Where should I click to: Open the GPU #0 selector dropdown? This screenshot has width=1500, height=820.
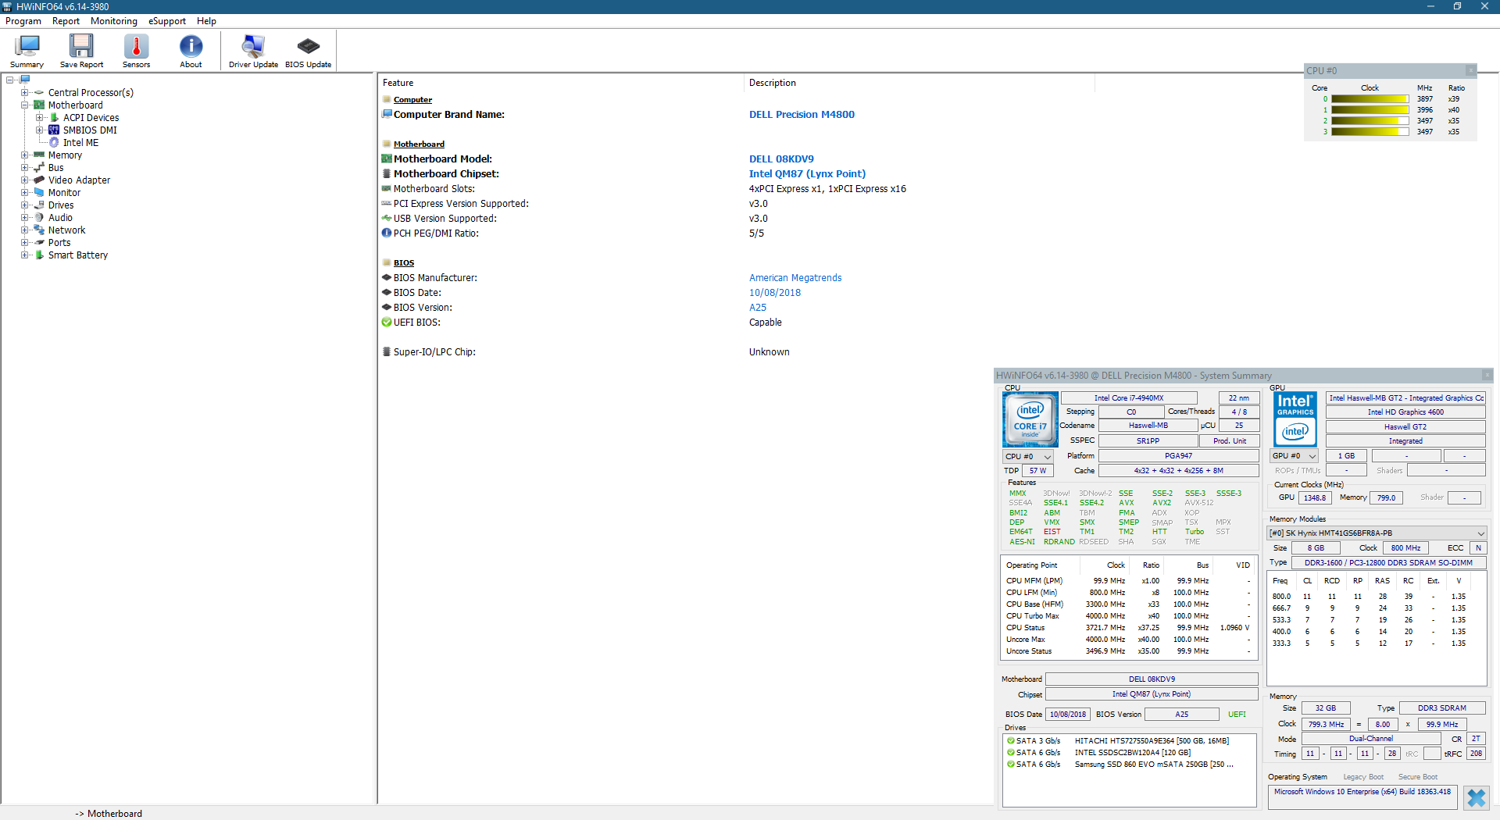[1295, 456]
